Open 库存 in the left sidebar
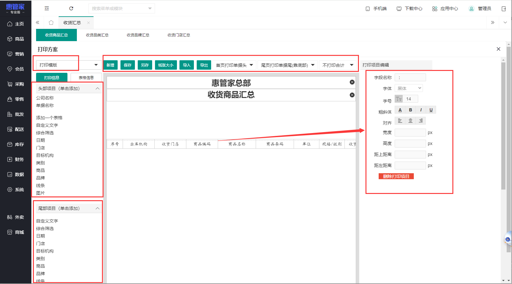 coord(16,144)
